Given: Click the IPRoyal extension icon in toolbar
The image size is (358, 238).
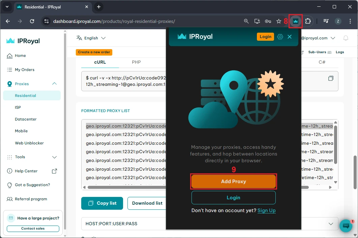Looking at the screenshot, I should pos(296,21).
